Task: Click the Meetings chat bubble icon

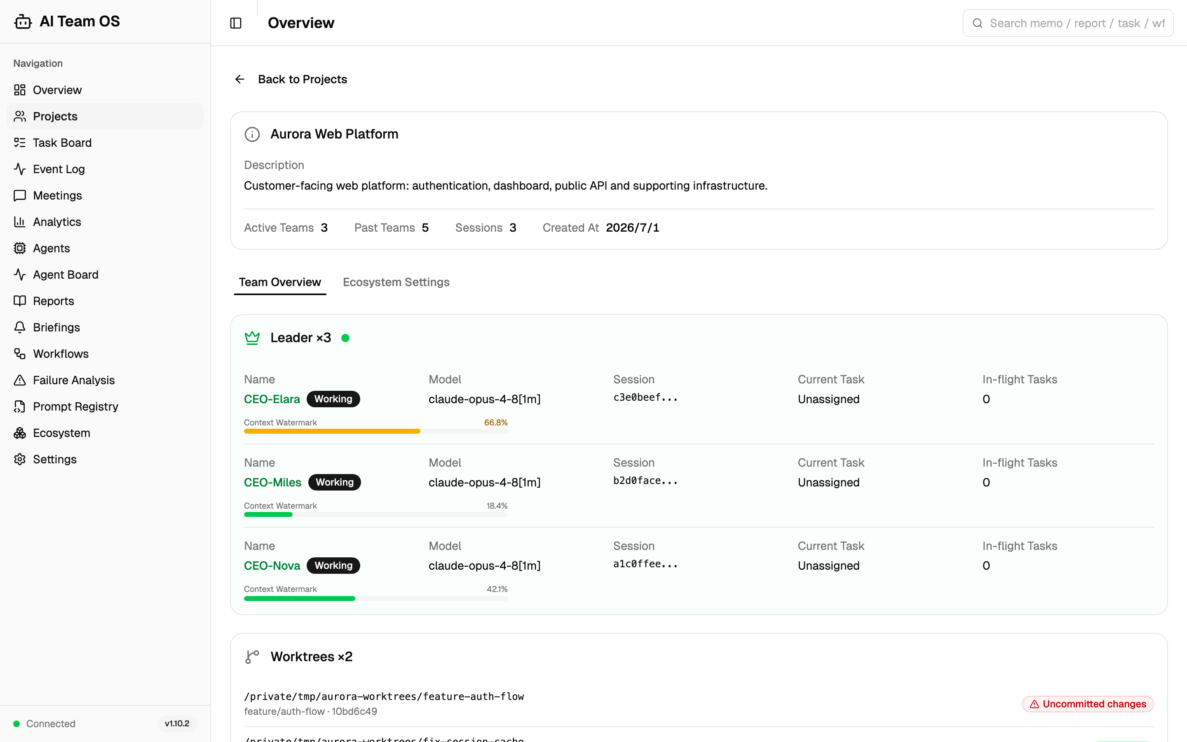Action: (x=20, y=196)
